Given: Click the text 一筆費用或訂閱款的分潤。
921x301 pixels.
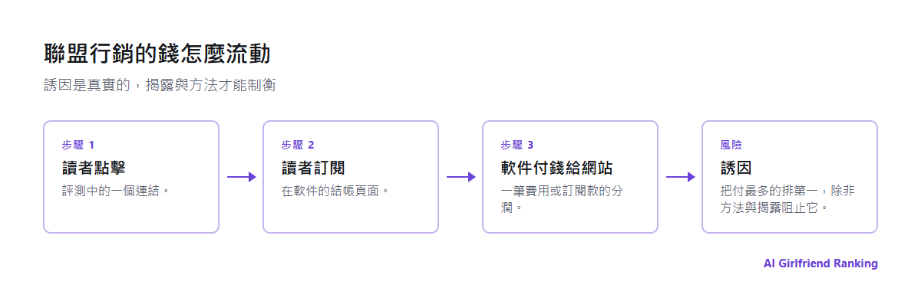Looking at the screenshot, I should coord(562,198).
